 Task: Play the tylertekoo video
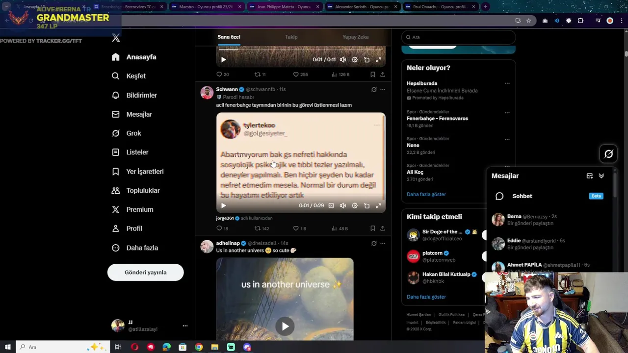[x=223, y=205]
